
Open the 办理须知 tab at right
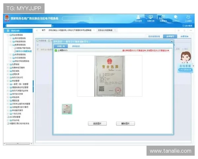pos(184,36)
